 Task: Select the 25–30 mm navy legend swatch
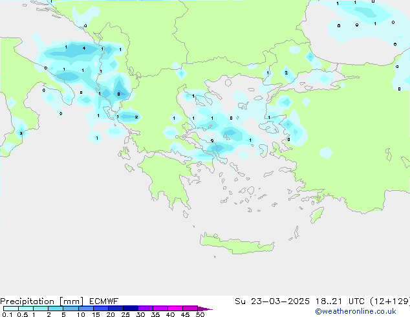pos(130,309)
